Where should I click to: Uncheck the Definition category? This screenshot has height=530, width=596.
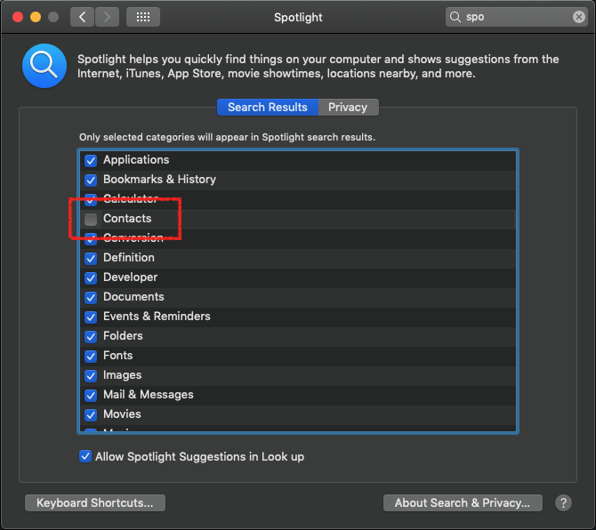91,258
